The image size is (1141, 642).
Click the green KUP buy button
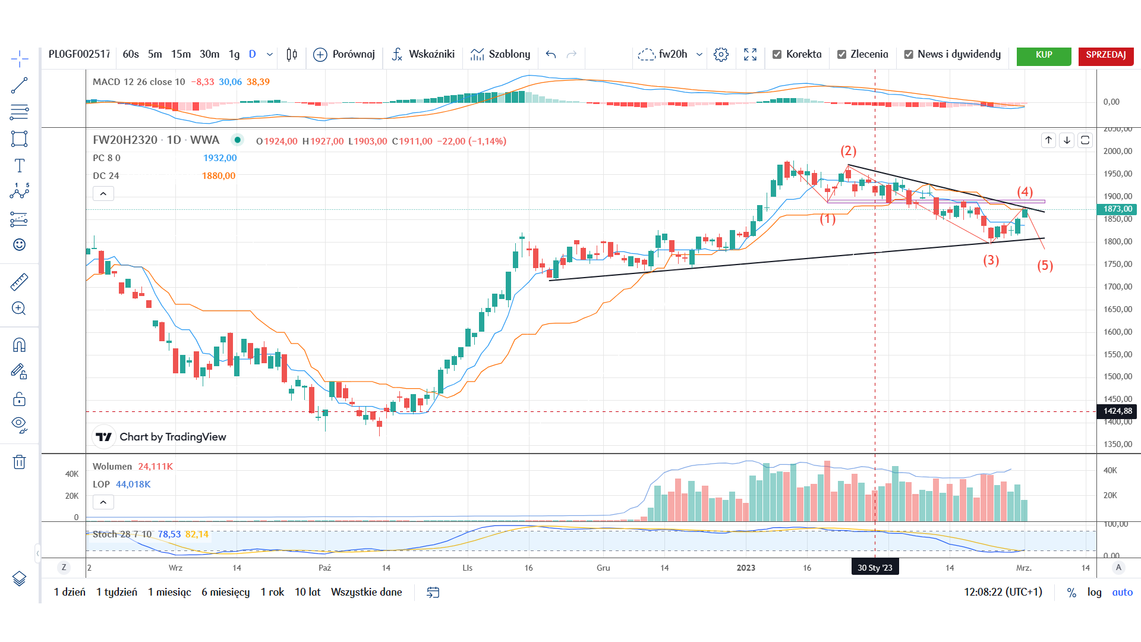coord(1044,55)
